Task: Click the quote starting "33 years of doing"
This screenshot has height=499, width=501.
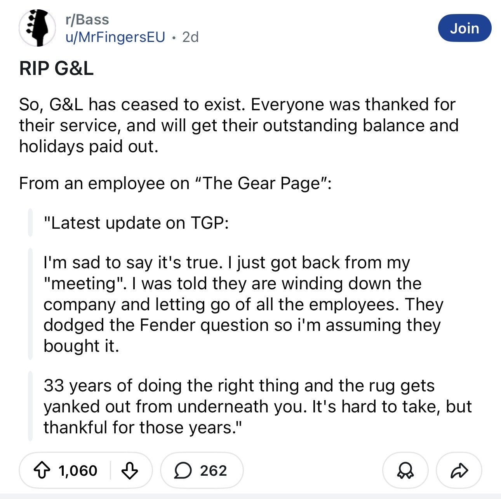Action: pos(257,406)
